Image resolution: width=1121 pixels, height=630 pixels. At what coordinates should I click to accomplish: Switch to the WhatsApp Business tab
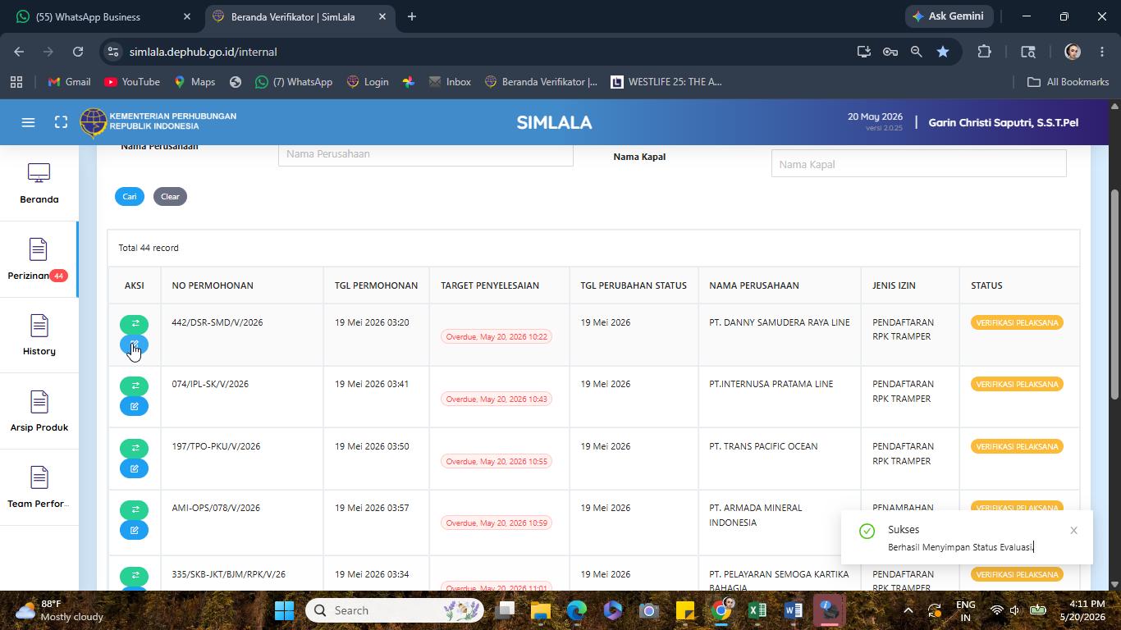coord(99,16)
